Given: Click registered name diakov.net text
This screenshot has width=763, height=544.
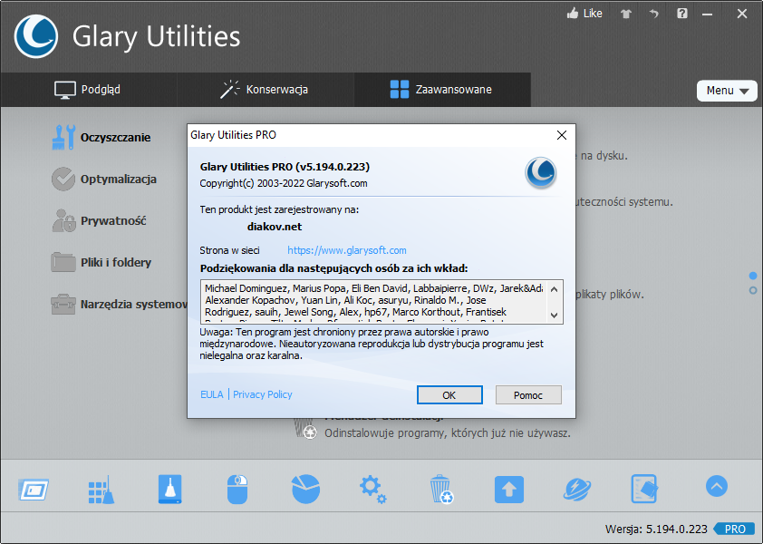Looking at the screenshot, I should tap(275, 227).
